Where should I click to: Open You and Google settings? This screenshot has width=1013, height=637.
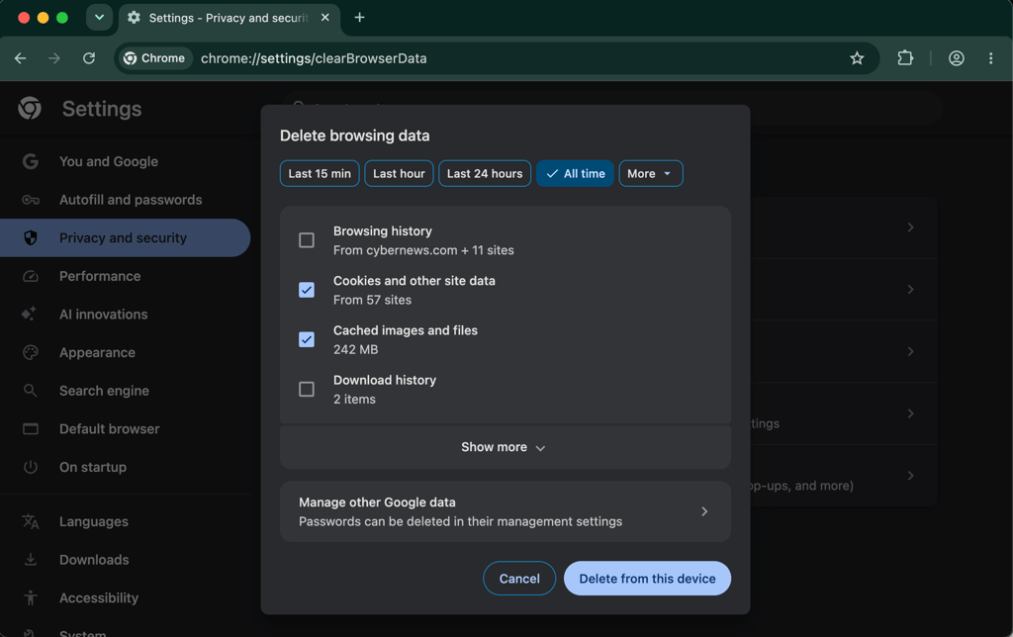[126, 161]
